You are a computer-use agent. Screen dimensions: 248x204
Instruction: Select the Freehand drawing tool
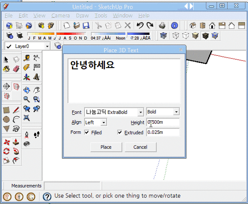pyautogui.click(x=16, y=129)
